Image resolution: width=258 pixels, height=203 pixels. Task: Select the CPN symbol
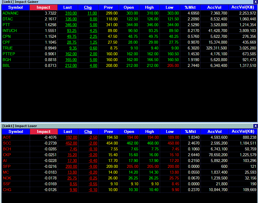pos(7,36)
